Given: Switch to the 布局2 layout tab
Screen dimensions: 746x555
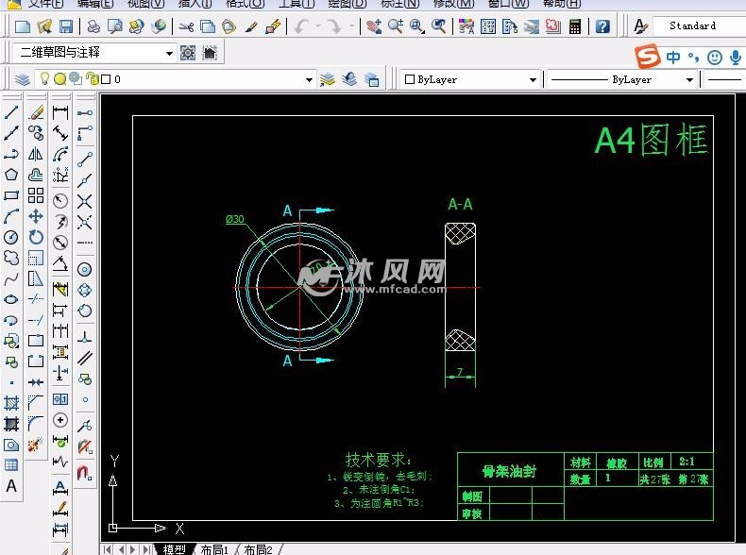Looking at the screenshot, I should click(258, 549).
